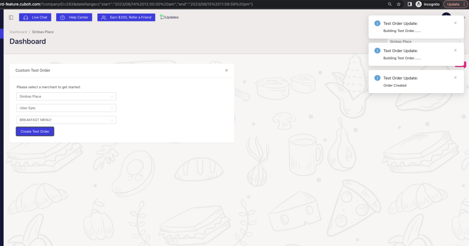The width and height of the screenshot is (469, 246).
Task: Open the Help Center button
Action: point(74,18)
